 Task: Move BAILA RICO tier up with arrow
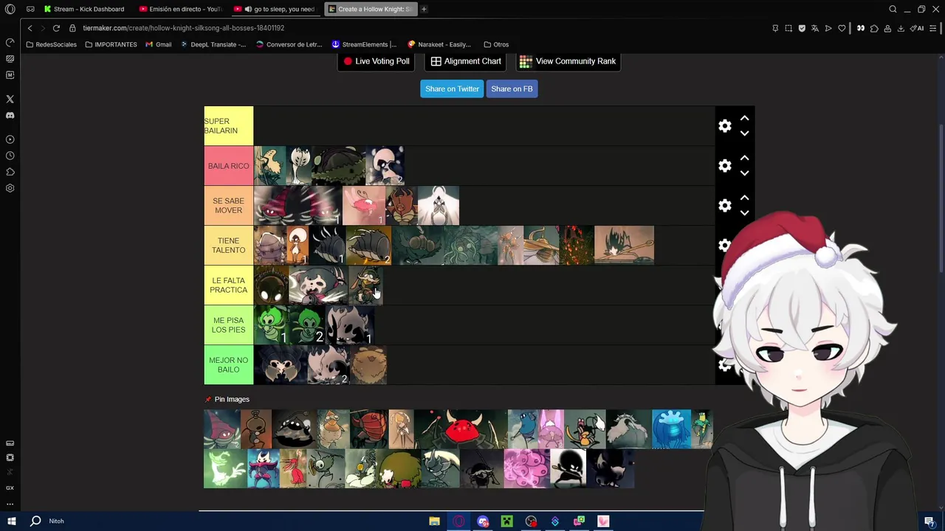tap(744, 158)
